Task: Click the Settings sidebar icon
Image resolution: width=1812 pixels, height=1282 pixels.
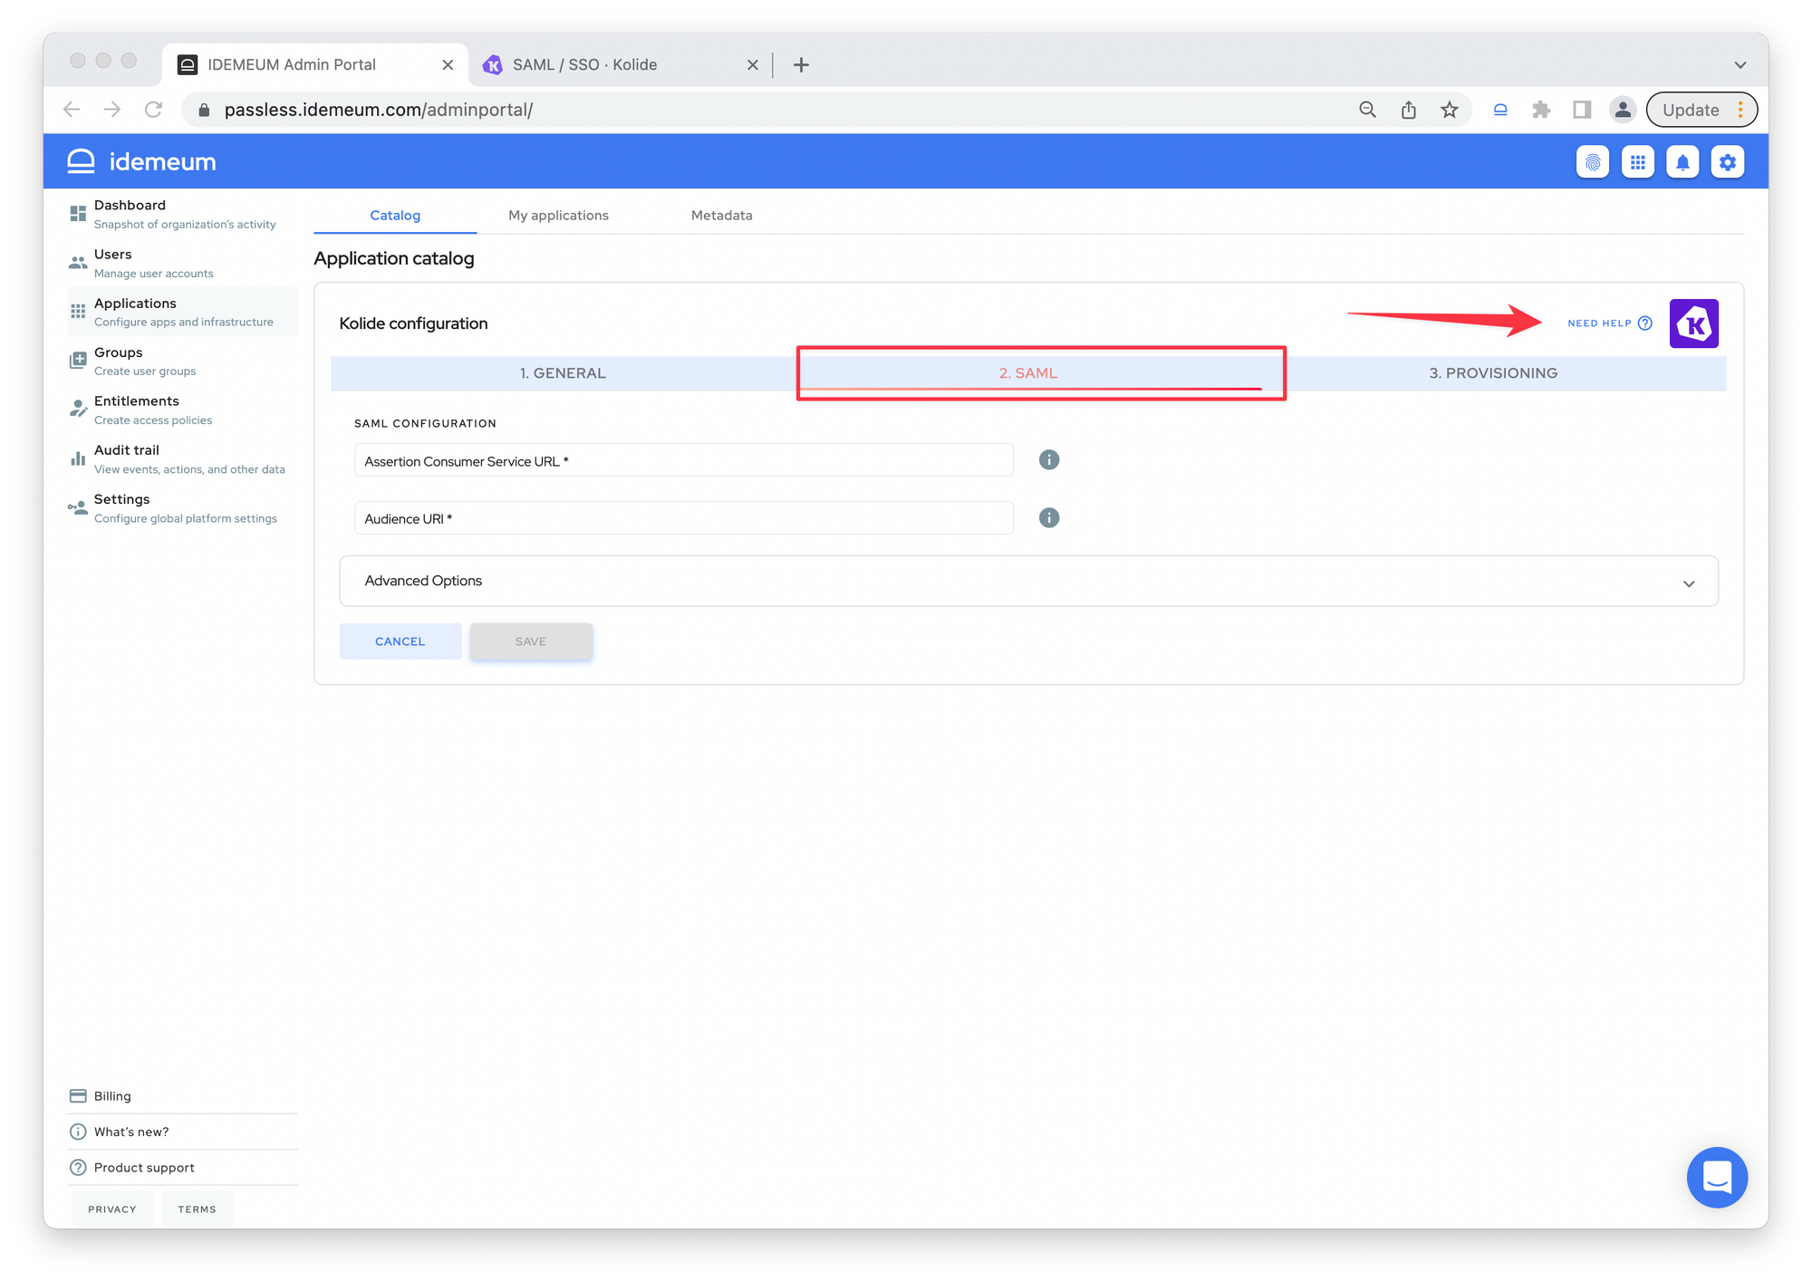Action: 78,507
